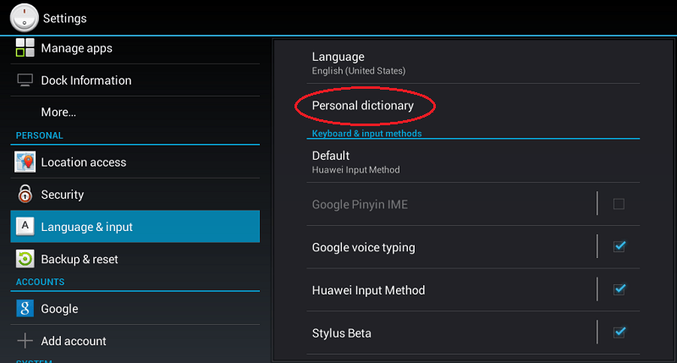Open Backup & reset green arrow icon
677x363 pixels.
25,259
